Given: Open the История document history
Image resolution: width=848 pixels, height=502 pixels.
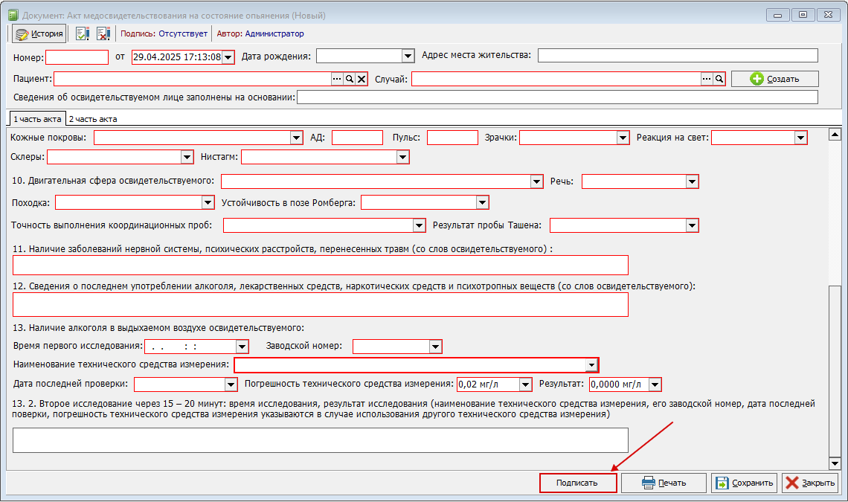Looking at the screenshot, I should (39, 33).
